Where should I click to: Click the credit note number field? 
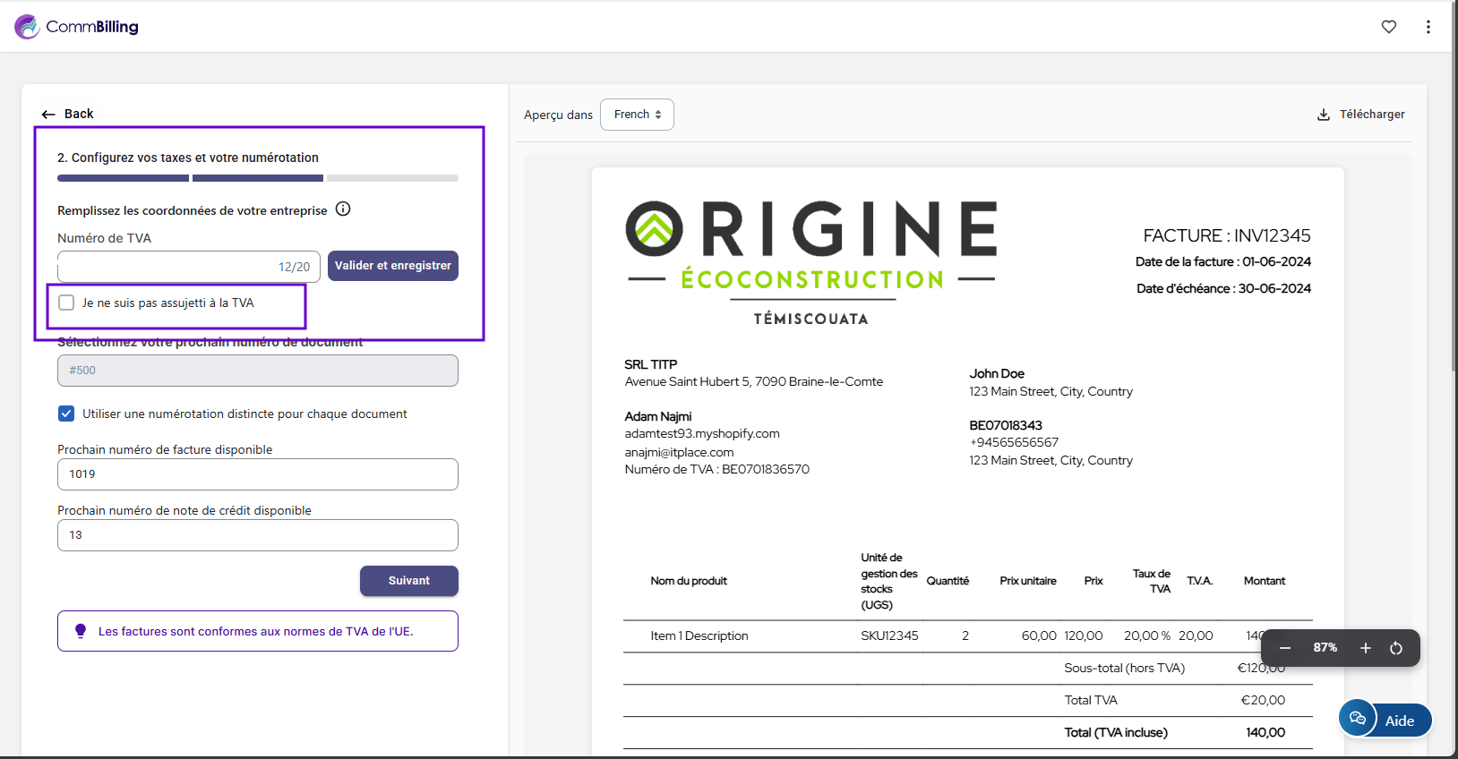[x=257, y=535]
